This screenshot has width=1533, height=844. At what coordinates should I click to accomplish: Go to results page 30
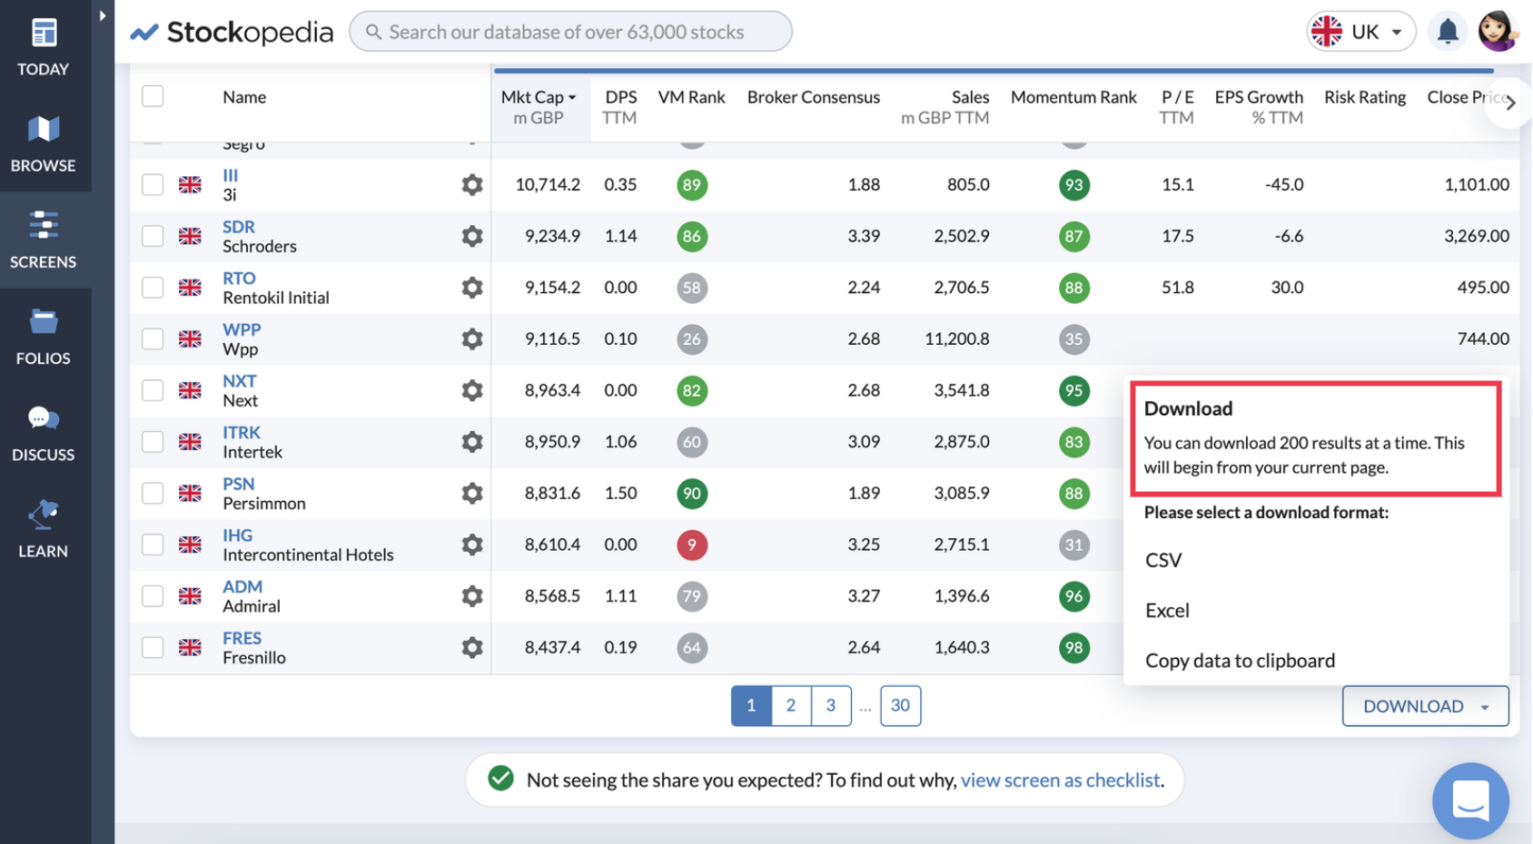(x=900, y=705)
